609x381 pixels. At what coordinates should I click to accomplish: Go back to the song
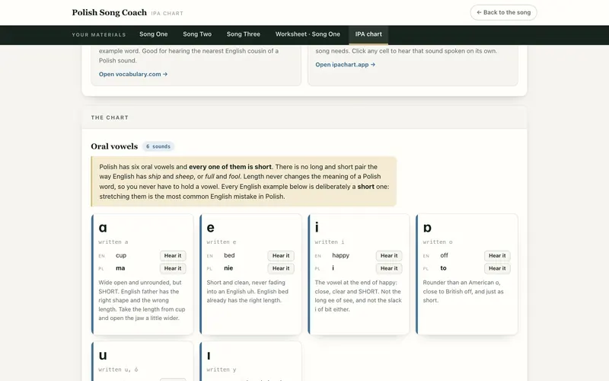(x=503, y=12)
